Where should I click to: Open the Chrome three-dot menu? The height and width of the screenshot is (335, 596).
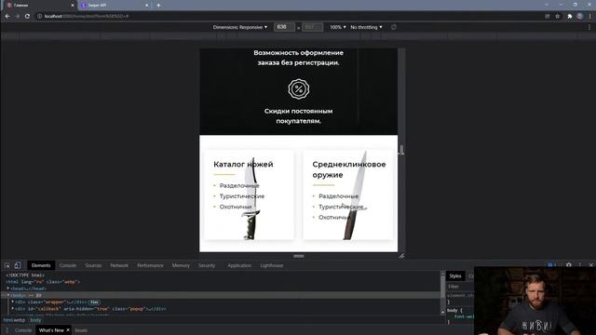coord(589,17)
